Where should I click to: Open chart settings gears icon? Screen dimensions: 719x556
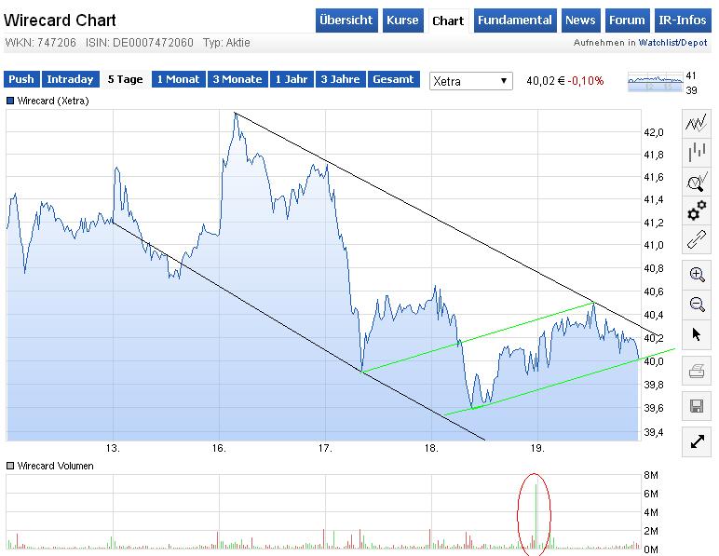pyautogui.click(x=696, y=211)
